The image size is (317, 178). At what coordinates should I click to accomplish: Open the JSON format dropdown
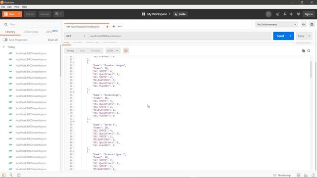(x=112, y=50)
